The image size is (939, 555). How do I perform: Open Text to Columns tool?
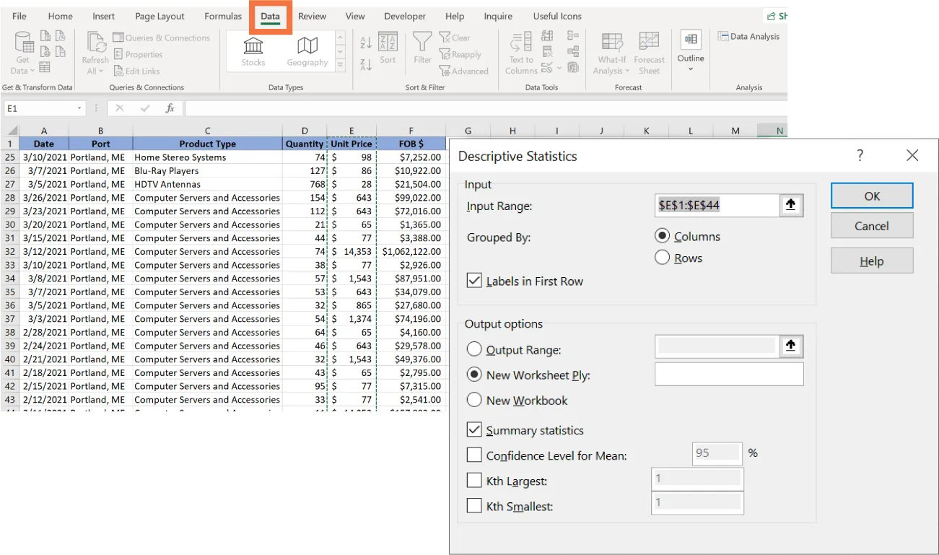pos(520,51)
